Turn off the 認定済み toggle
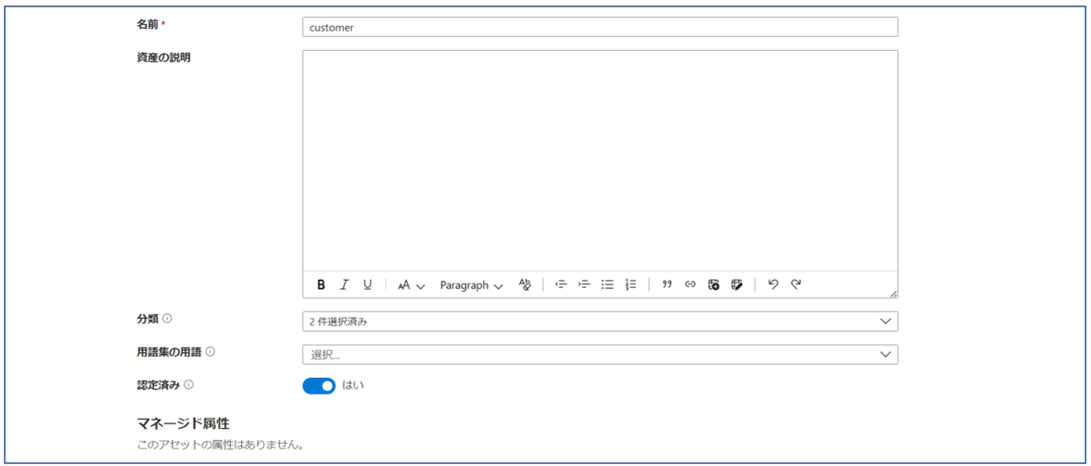1091x466 pixels. [x=319, y=385]
